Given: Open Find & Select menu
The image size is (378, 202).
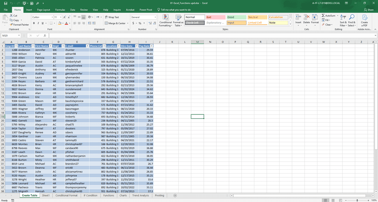Looking at the screenshot, I should [x=351, y=21].
